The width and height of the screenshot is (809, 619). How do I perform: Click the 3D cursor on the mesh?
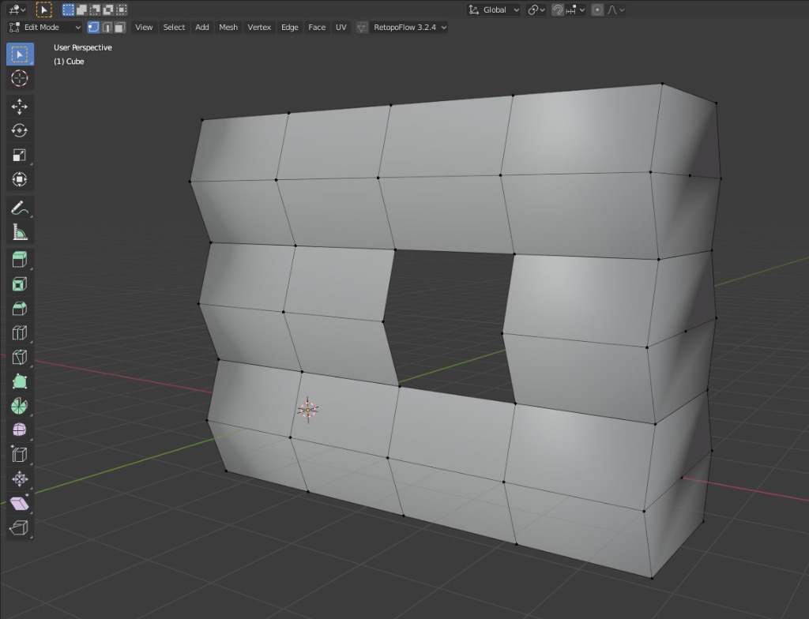307,409
